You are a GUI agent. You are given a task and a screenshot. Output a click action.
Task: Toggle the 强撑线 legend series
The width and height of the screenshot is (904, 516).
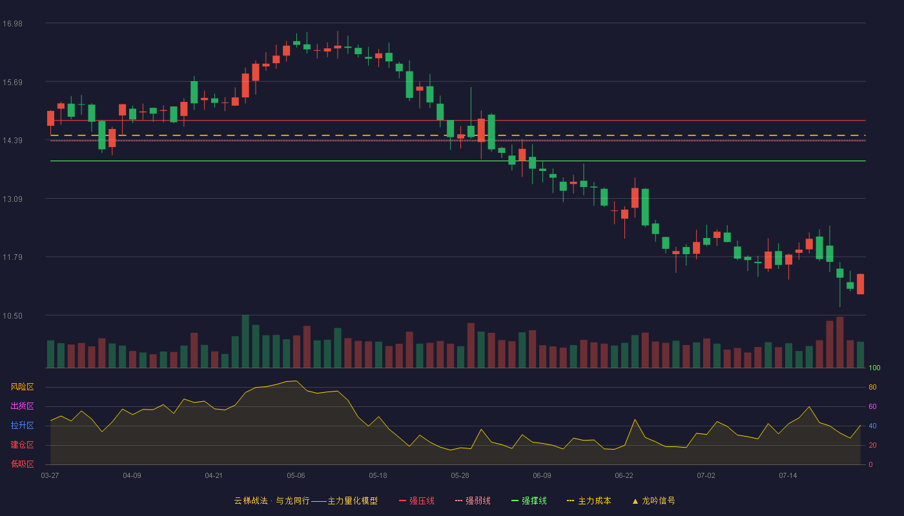pyautogui.click(x=529, y=501)
